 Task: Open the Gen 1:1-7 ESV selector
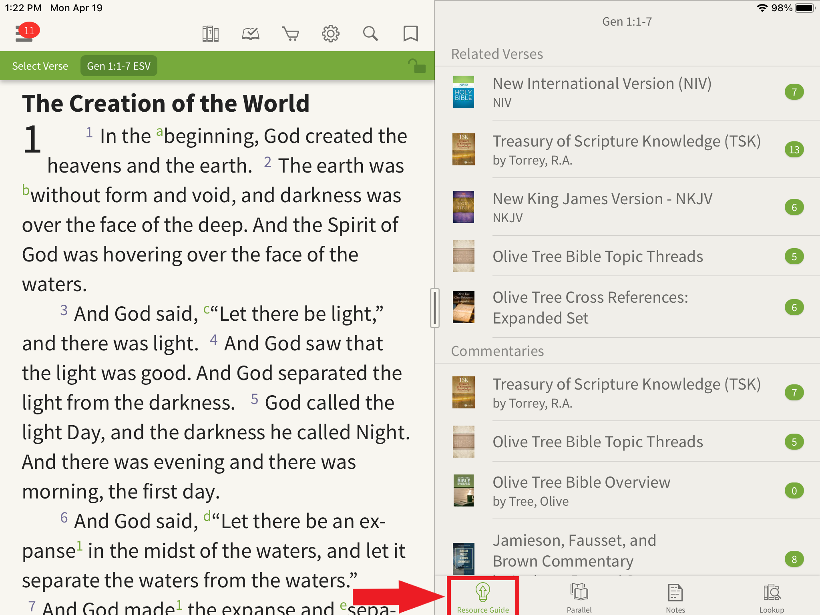[119, 66]
